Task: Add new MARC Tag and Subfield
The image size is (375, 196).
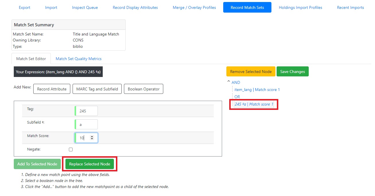Action: 97,89
